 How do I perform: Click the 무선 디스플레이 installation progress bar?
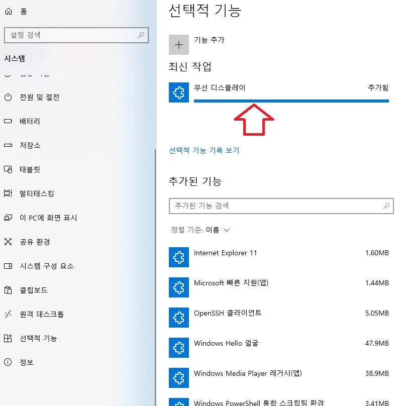click(x=291, y=101)
